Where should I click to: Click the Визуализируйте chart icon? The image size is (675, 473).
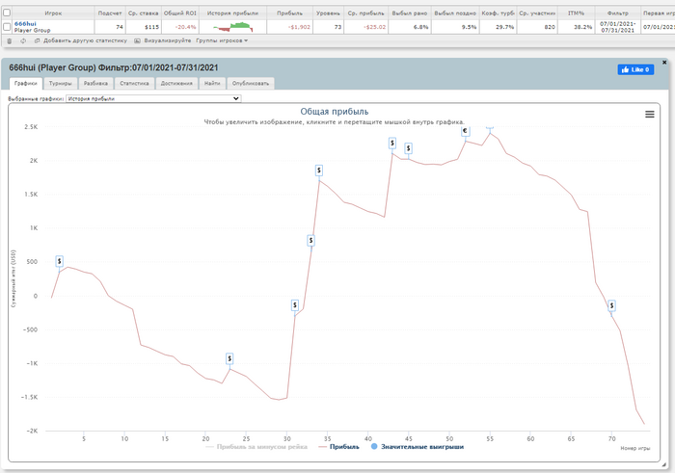[137, 40]
